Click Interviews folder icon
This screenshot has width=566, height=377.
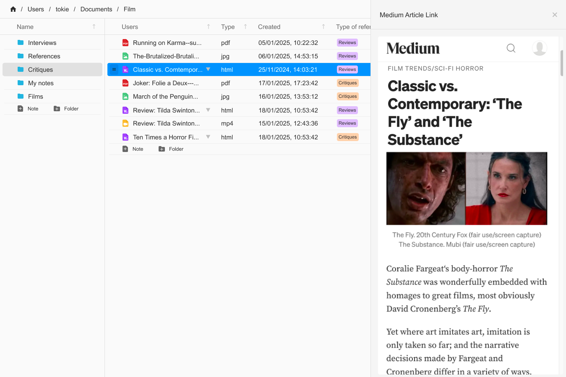coord(21,42)
